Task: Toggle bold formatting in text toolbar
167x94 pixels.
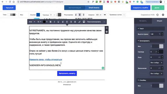Action: (50, 22)
